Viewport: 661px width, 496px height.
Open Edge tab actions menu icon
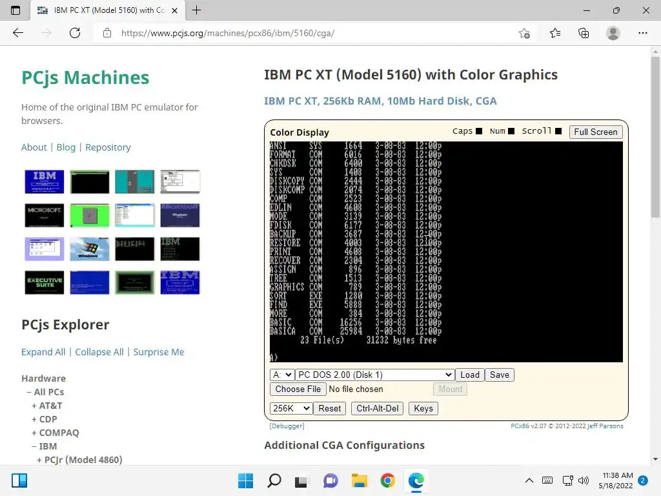coord(15,10)
